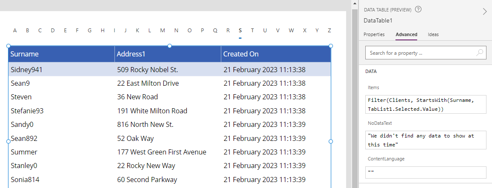492x188 pixels.
Task: Open the Ideas tab
Action: click(433, 34)
